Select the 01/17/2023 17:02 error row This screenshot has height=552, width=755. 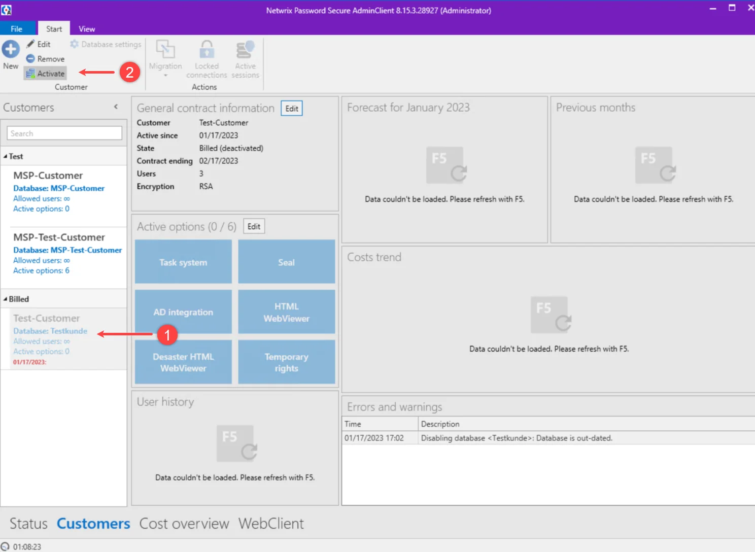(x=548, y=438)
